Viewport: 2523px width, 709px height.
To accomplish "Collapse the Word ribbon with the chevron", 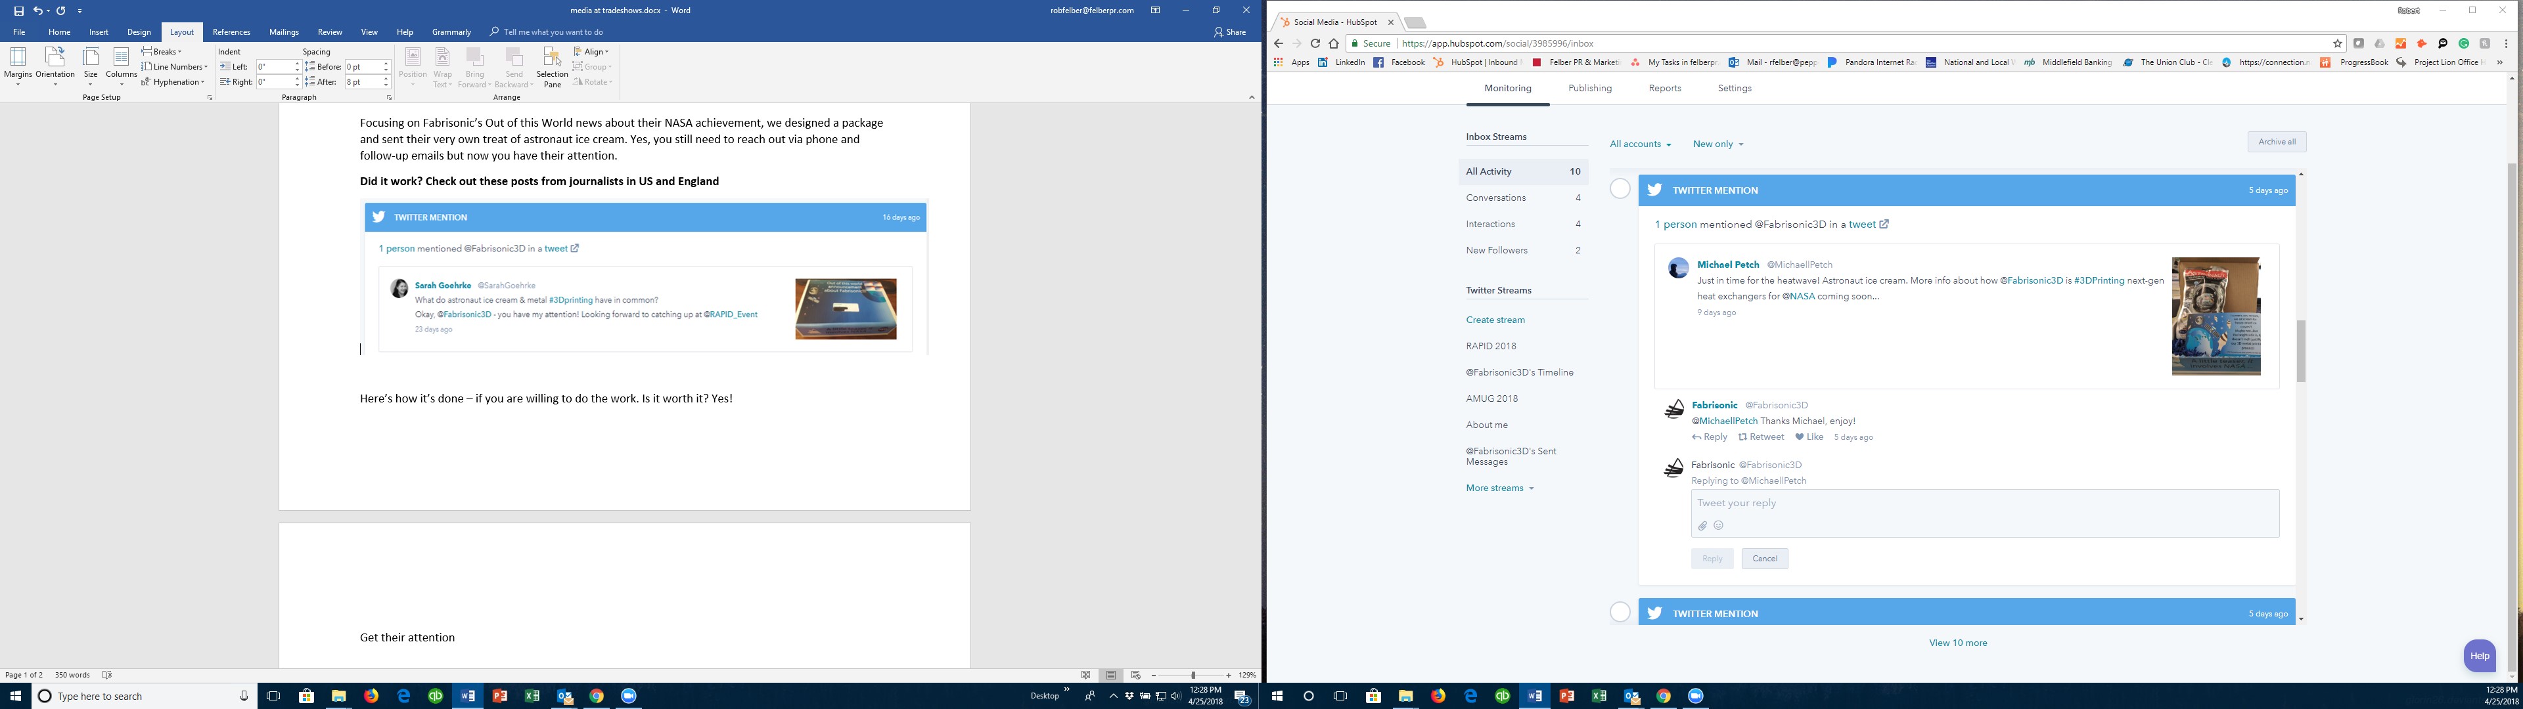I will coord(1251,97).
